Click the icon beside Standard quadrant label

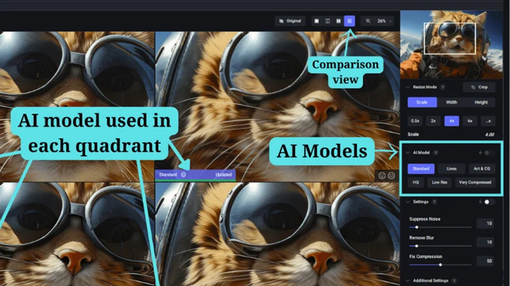pos(184,175)
